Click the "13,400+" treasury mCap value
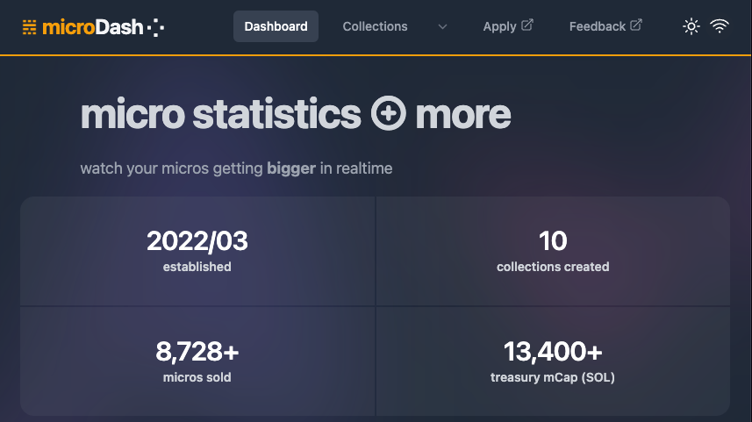 coord(553,352)
